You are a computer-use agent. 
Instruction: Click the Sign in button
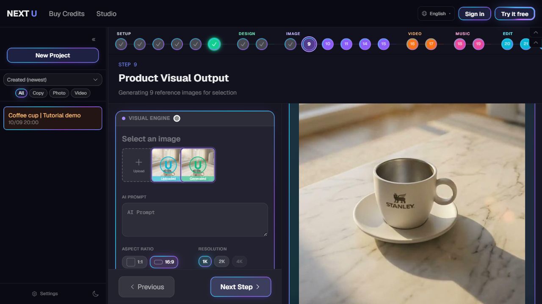475,14
